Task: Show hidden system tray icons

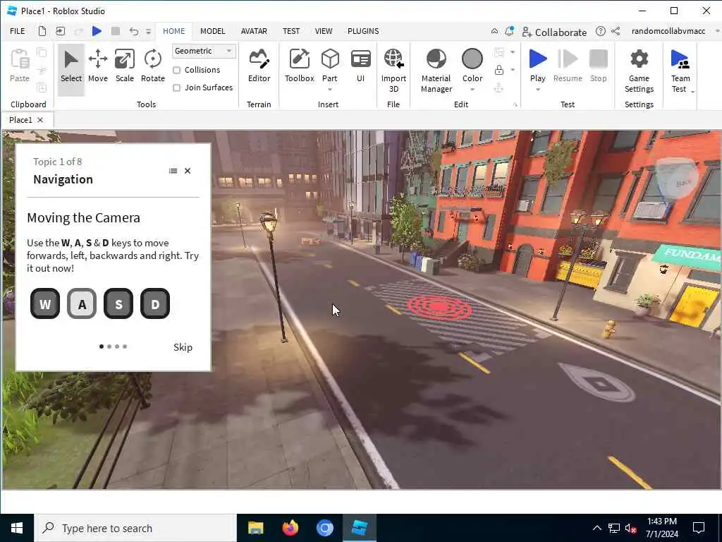Action: pyautogui.click(x=596, y=528)
